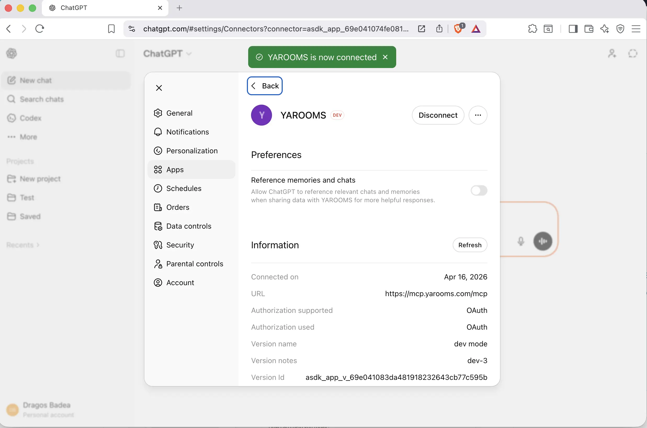Disconnect the YAROOMS connector
The height and width of the screenshot is (428, 647).
point(437,115)
